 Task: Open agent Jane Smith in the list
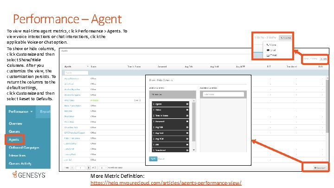pos(69,149)
